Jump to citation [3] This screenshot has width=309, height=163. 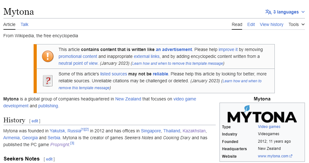(72, 143)
